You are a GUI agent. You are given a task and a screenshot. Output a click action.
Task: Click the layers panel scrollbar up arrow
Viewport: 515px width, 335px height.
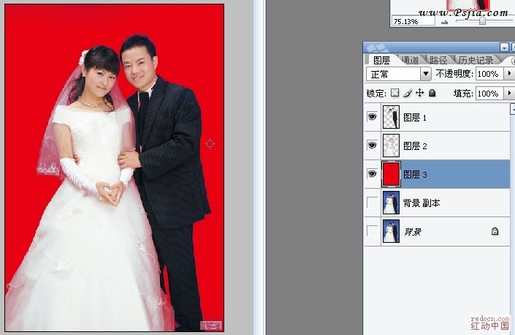click(512, 109)
